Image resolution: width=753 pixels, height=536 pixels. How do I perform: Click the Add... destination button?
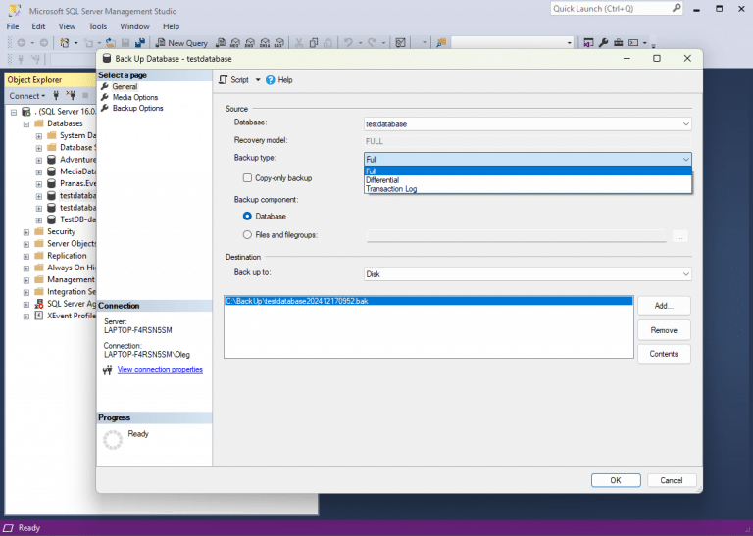664,306
